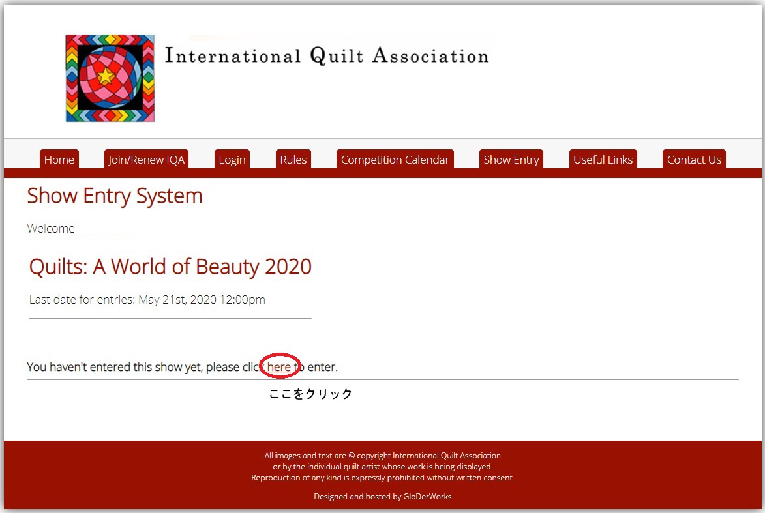Click the colorful quilt logo image
765x513 pixels.
tap(110, 78)
